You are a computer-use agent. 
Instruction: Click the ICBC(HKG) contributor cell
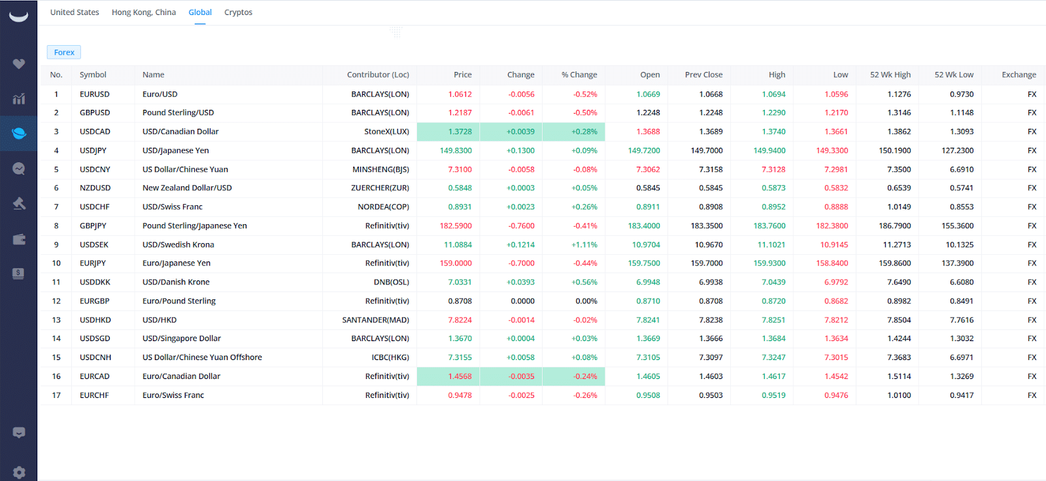point(390,357)
